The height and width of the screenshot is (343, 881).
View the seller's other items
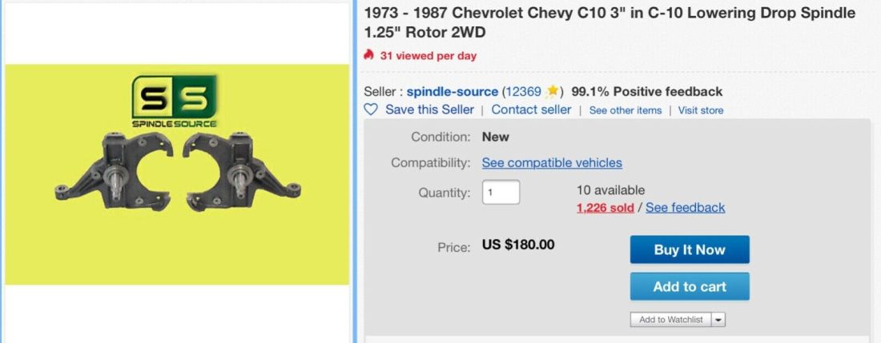(626, 110)
